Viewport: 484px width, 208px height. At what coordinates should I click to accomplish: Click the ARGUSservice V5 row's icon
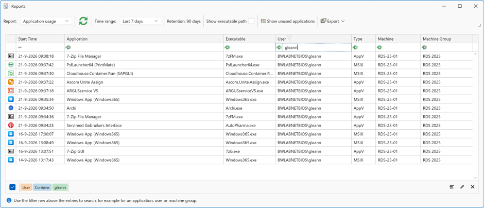[11, 91]
